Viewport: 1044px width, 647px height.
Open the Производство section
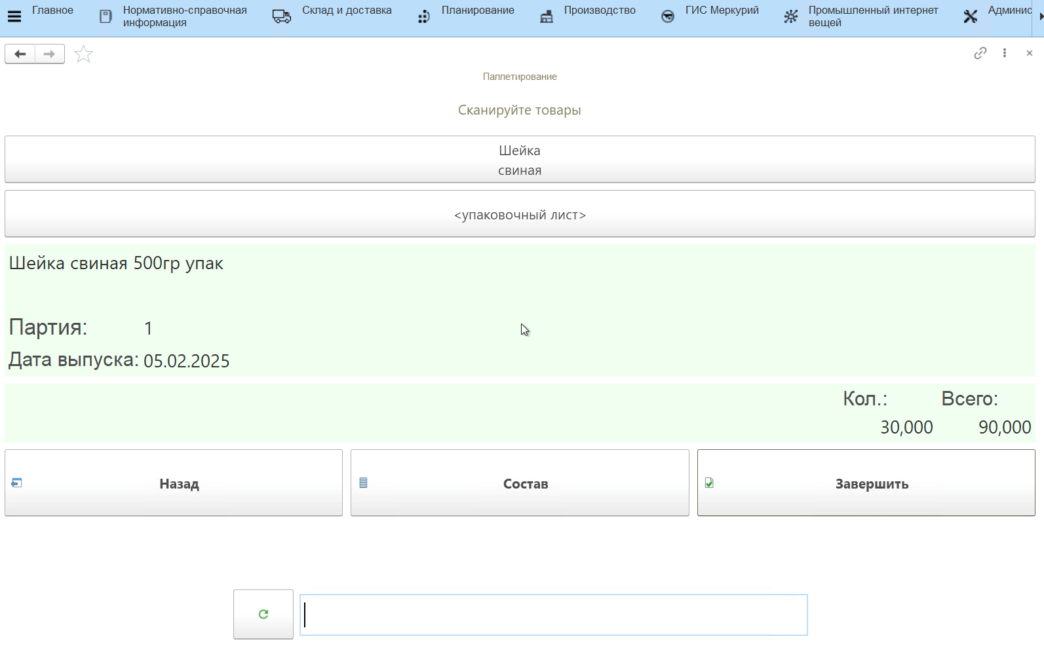pyautogui.click(x=599, y=10)
